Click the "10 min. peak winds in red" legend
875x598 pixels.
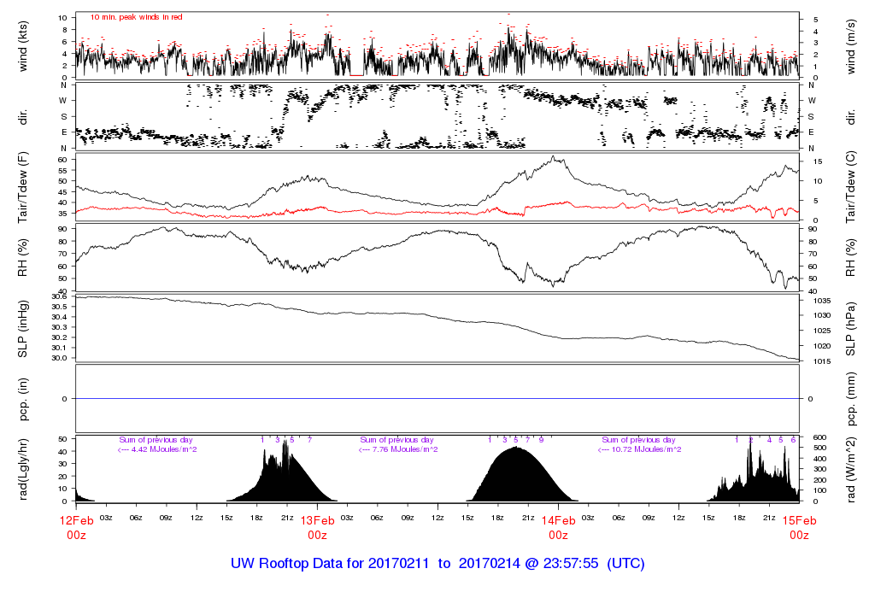(x=136, y=16)
